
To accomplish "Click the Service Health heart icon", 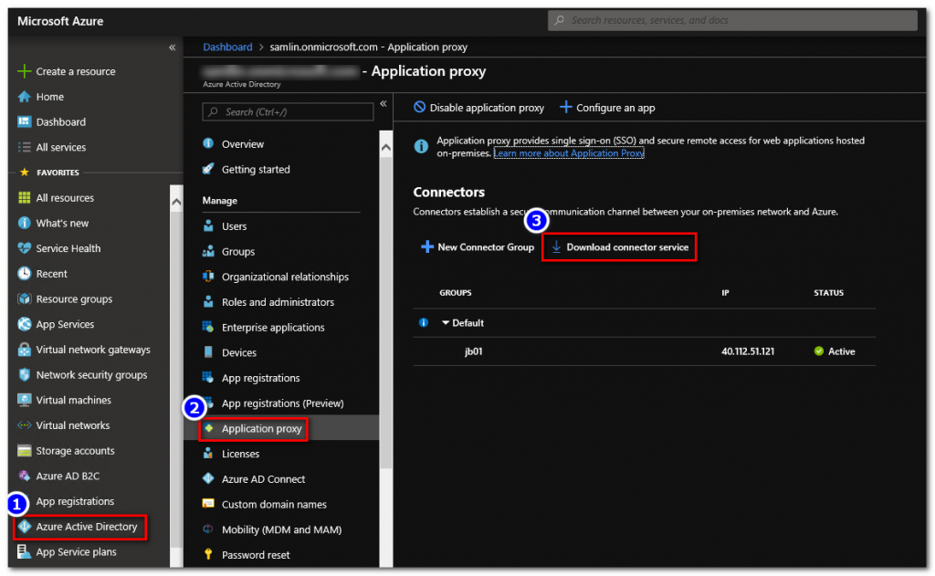I will pos(24,248).
